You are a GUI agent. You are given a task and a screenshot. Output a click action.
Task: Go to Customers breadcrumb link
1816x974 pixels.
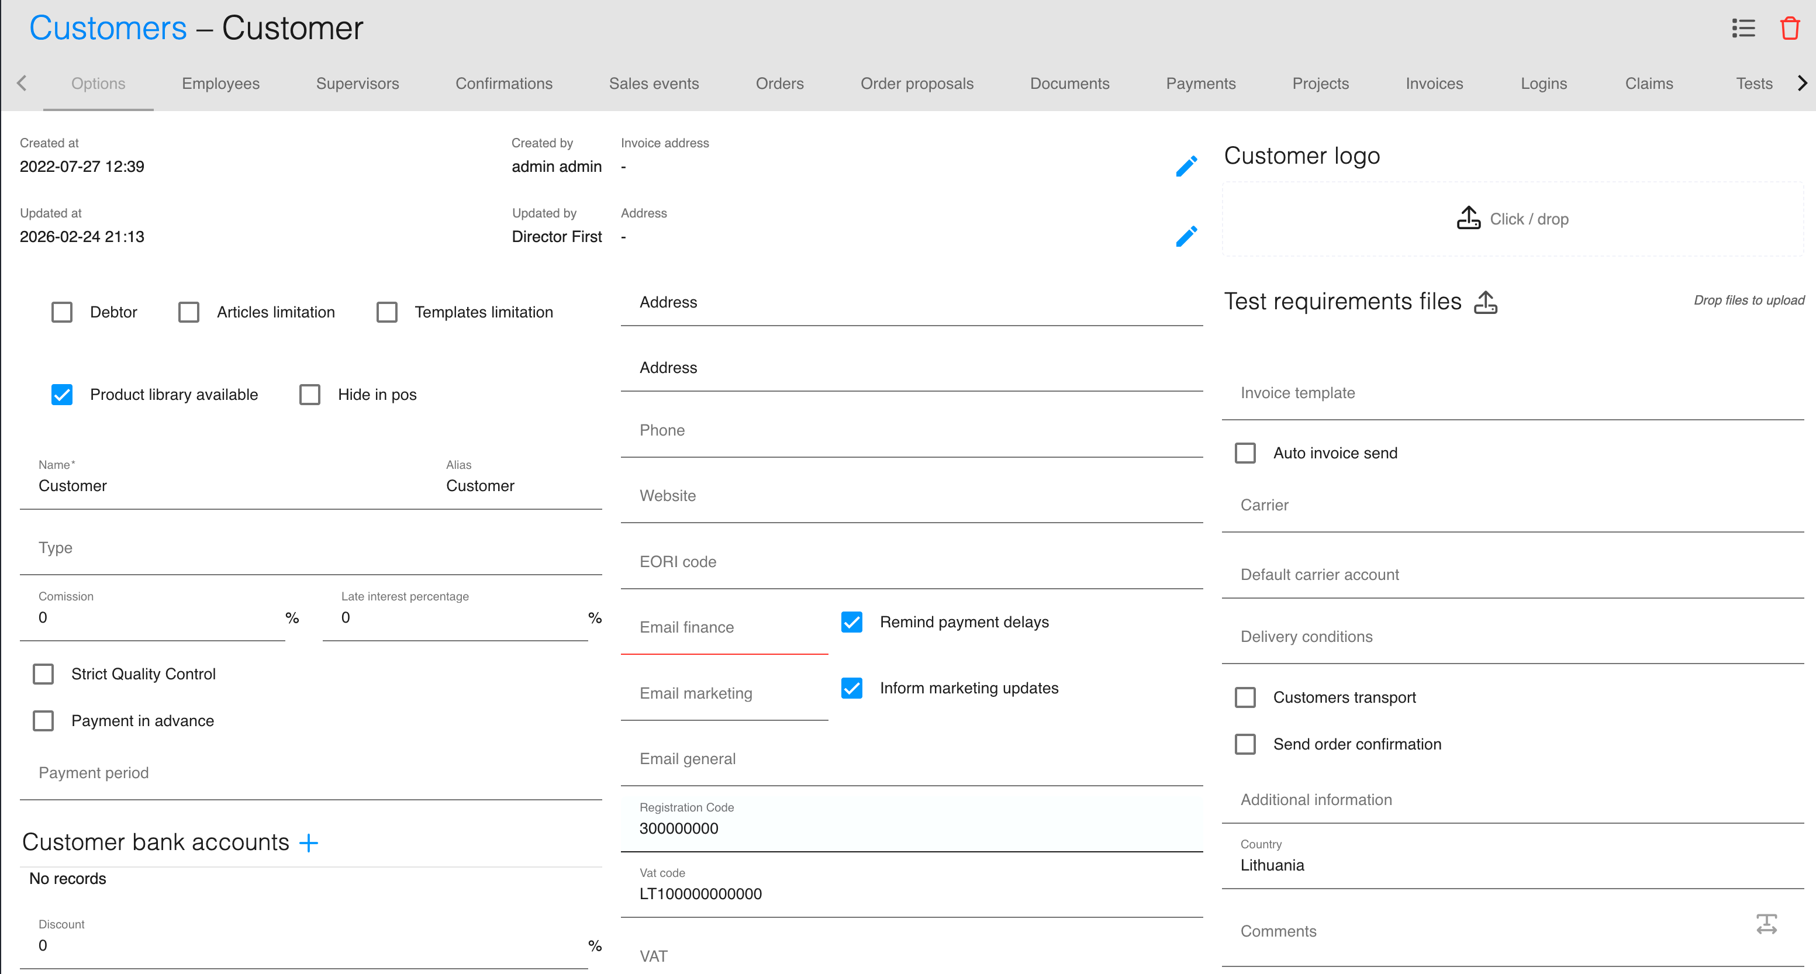tap(108, 29)
